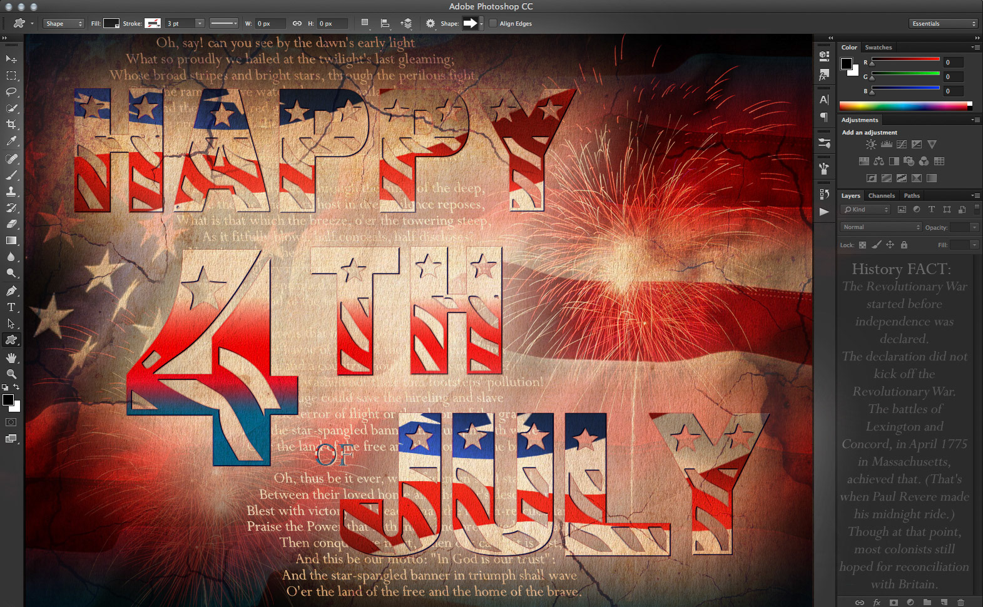Click the foreground color swatch in Color panel
Image resolution: width=983 pixels, height=607 pixels.
[847, 64]
